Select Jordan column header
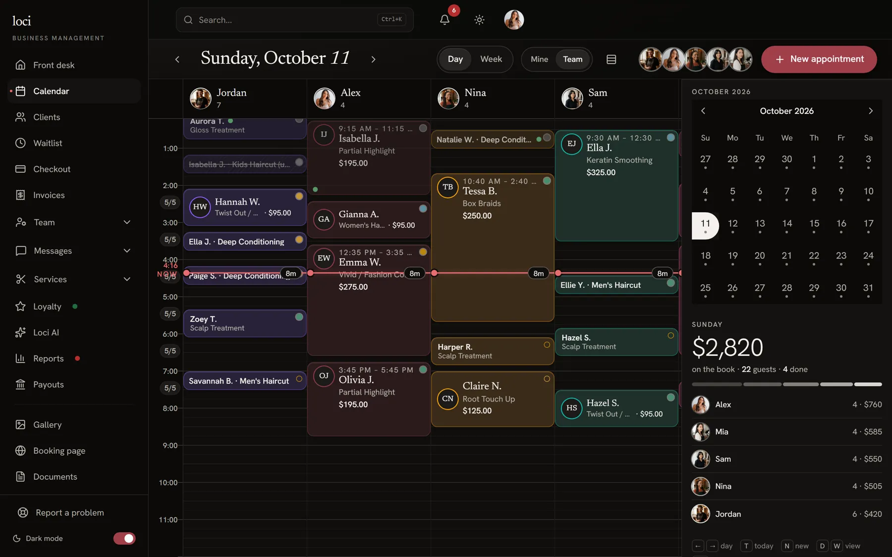This screenshot has width=892, height=557. pyautogui.click(x=245, y=98)
